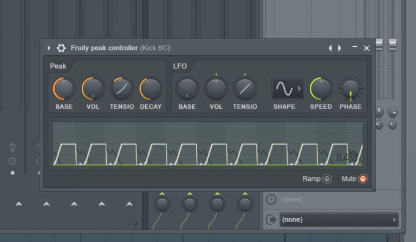Image resolution: width=416 pixels, height=242 pixels.
Task: Toggle fourth green send arrow above knobs
Action: [x=245, y=194]
